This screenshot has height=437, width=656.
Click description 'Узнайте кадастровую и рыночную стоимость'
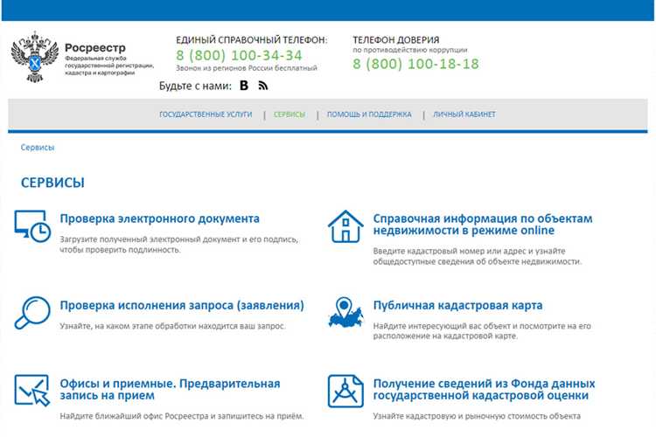477,416
